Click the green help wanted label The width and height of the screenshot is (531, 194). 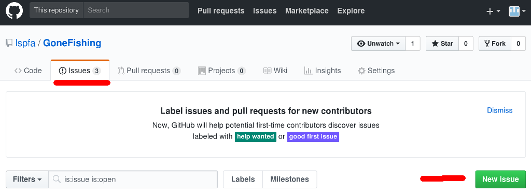(x=255, y=137)
